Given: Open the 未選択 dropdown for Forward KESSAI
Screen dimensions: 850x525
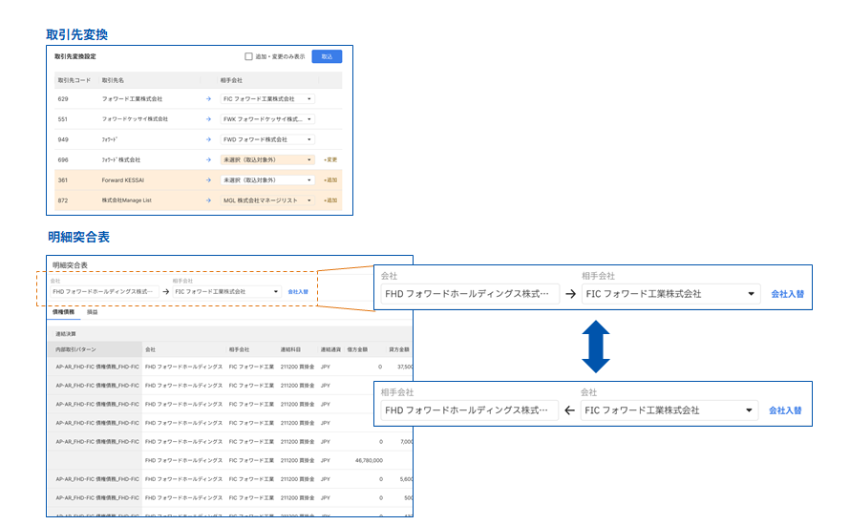Looking at the screenshot, I should [x=267, y=179].
